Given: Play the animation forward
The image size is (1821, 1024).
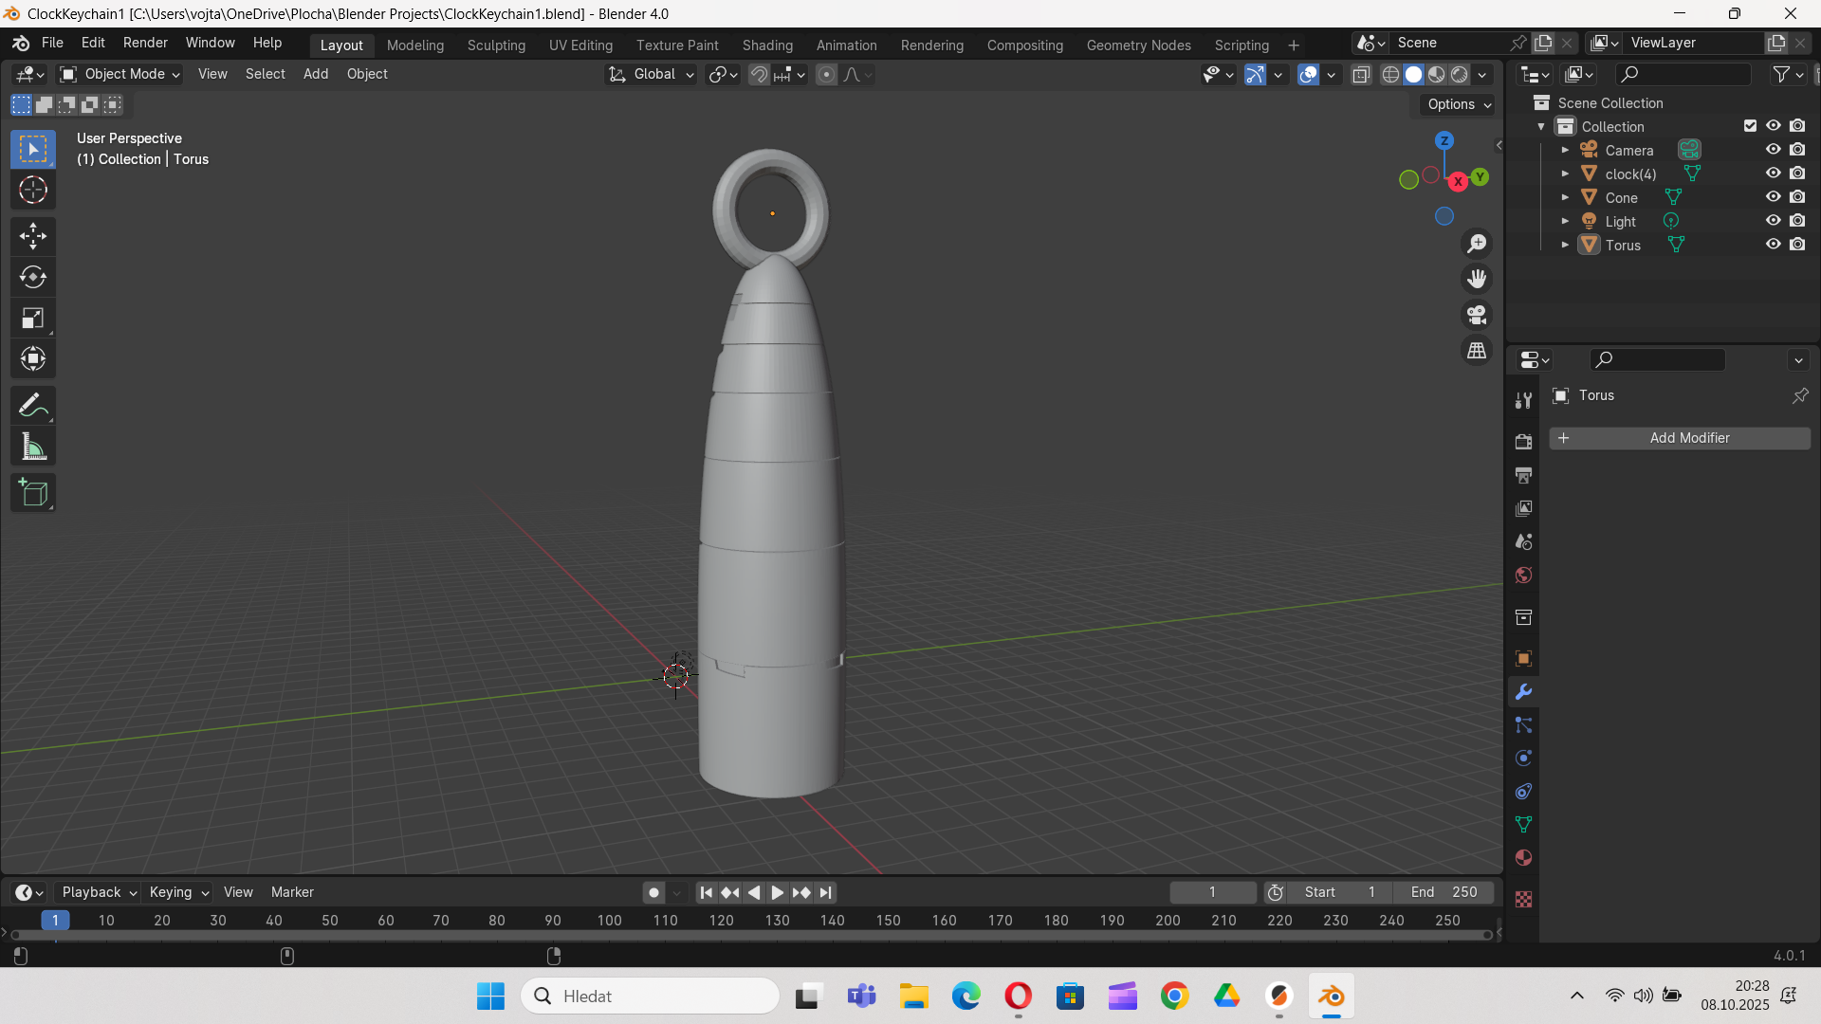Looking at the screenshot, I should (777, 892).
